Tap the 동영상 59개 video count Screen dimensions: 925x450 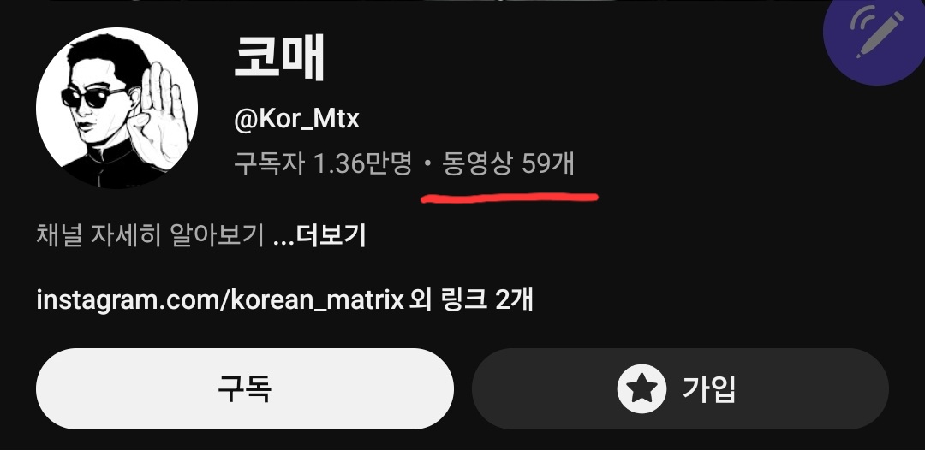pyautogui.click(x=508, y=163)
